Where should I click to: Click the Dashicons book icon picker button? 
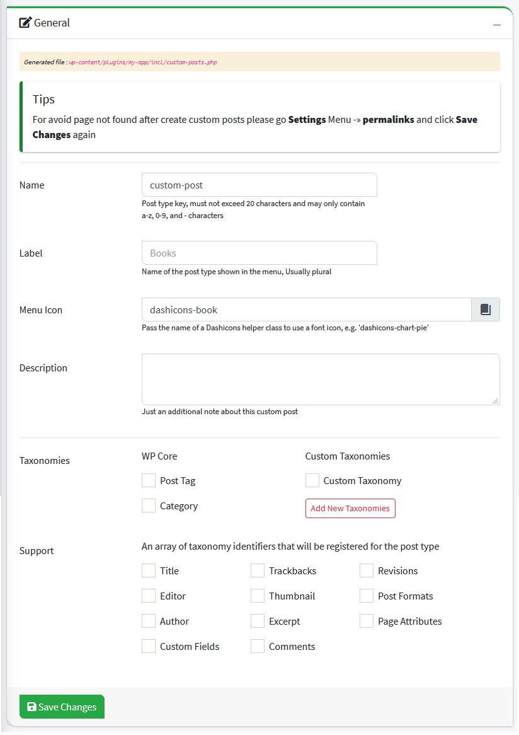[x=485, y=310]
